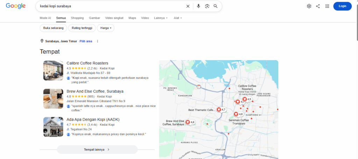Screen dimensions: 358x159
Task: Start voice search with the microphone icon
Action: point(199,6)
